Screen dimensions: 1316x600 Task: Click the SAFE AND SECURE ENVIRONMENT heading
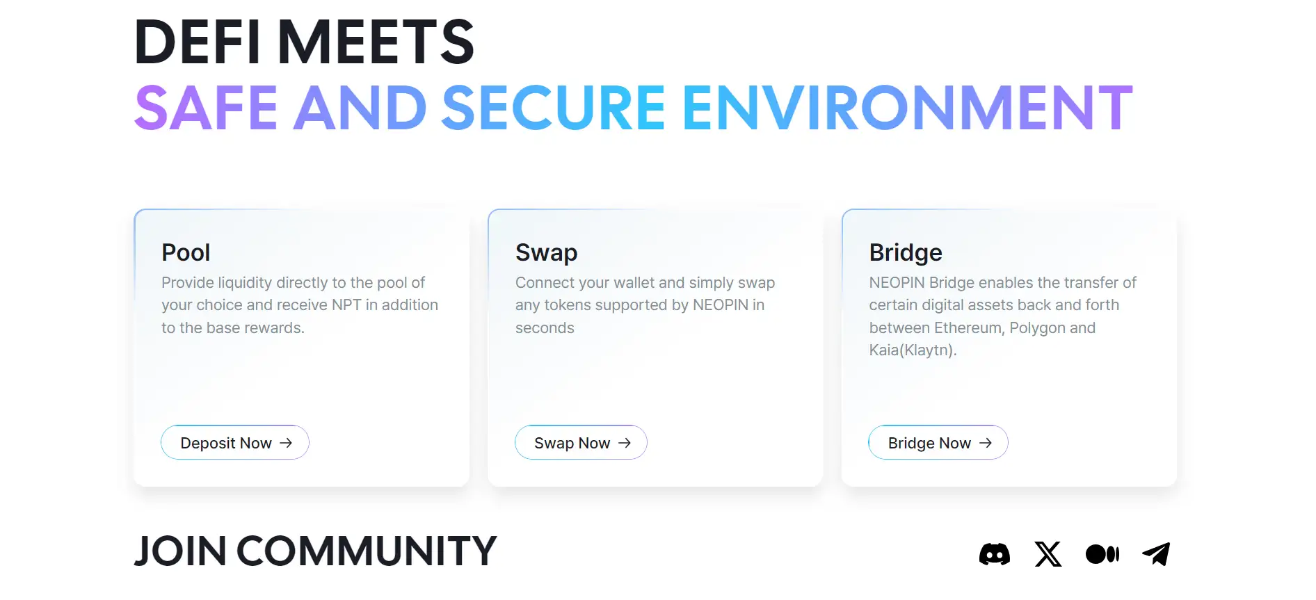(x=633, y=108)
